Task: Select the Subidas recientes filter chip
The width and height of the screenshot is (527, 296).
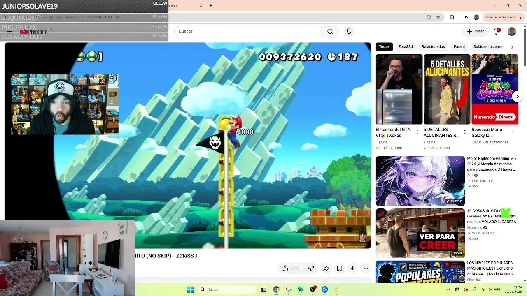Action: [488, 47]
